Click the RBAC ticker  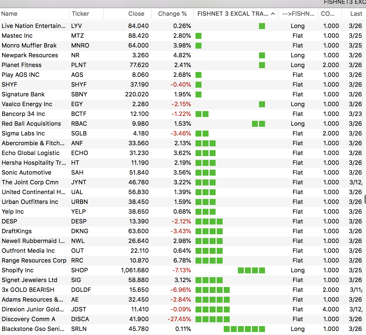[x=79, y=124]
